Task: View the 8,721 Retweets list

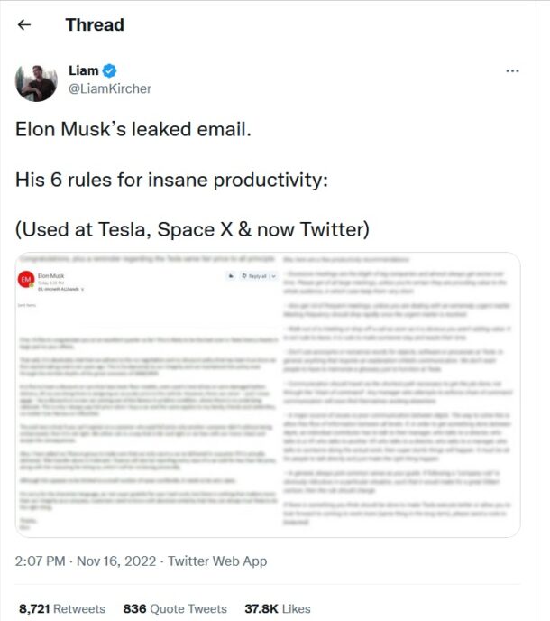Action: 61,608
